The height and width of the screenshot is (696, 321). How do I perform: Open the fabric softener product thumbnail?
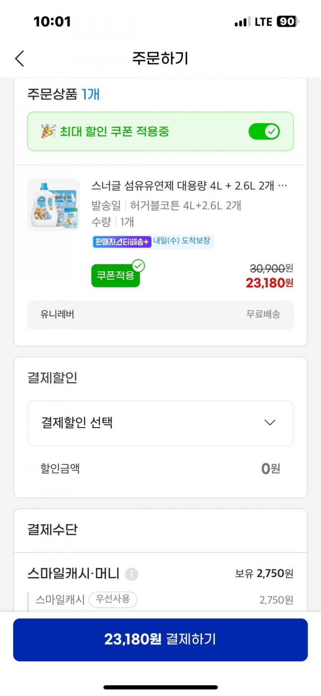(53, 205)
